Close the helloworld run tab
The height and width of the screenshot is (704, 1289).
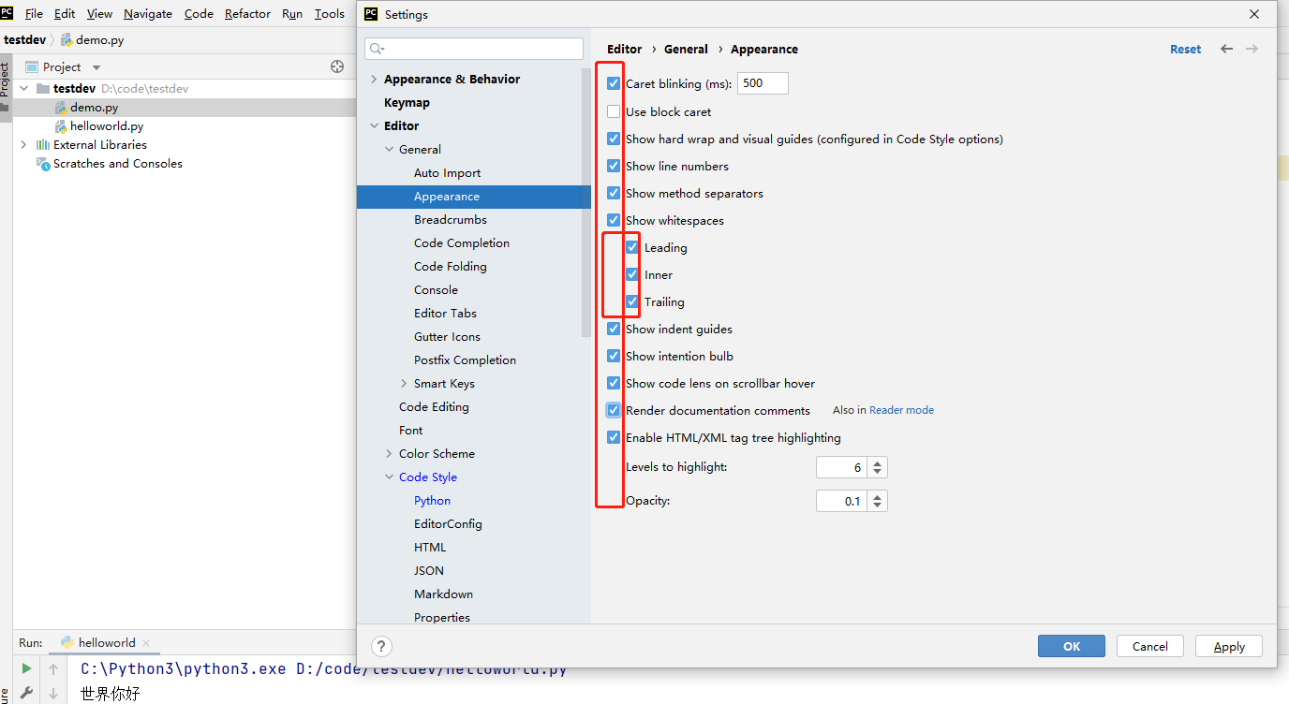click(x=147, y=643)
